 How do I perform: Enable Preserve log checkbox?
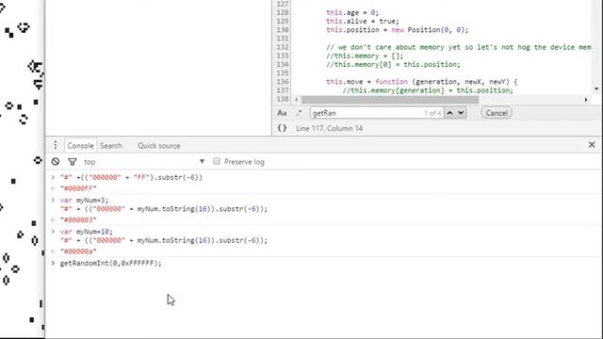[217, 161]
